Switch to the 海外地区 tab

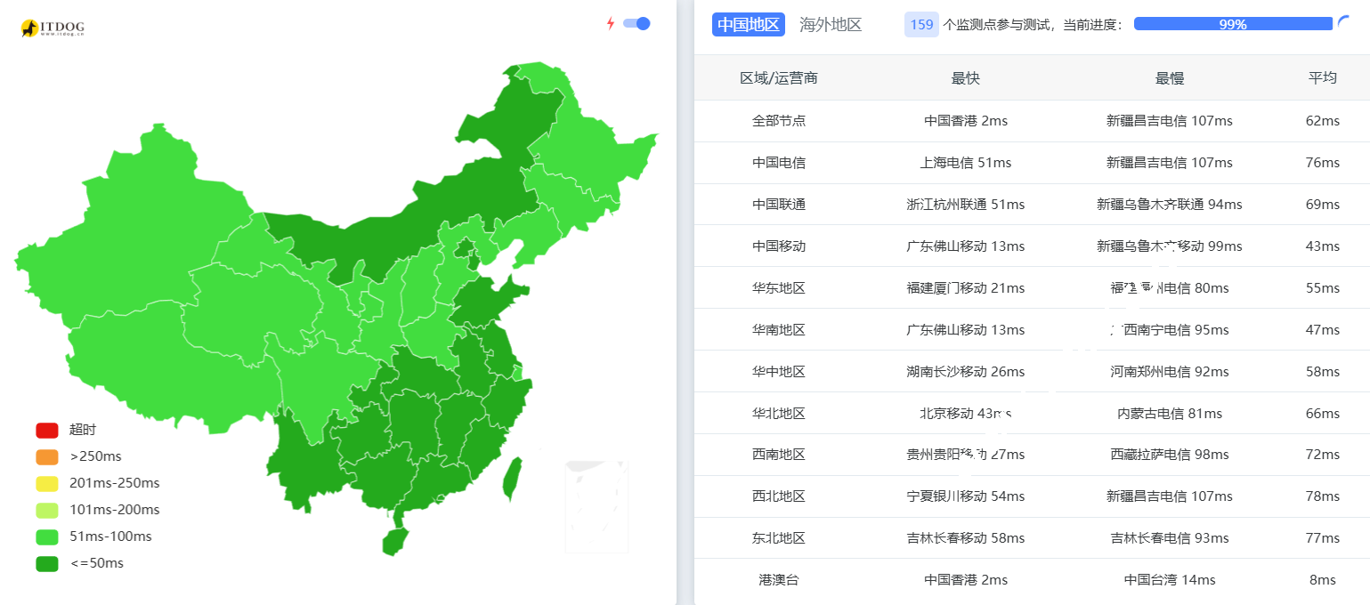(831, 24)
